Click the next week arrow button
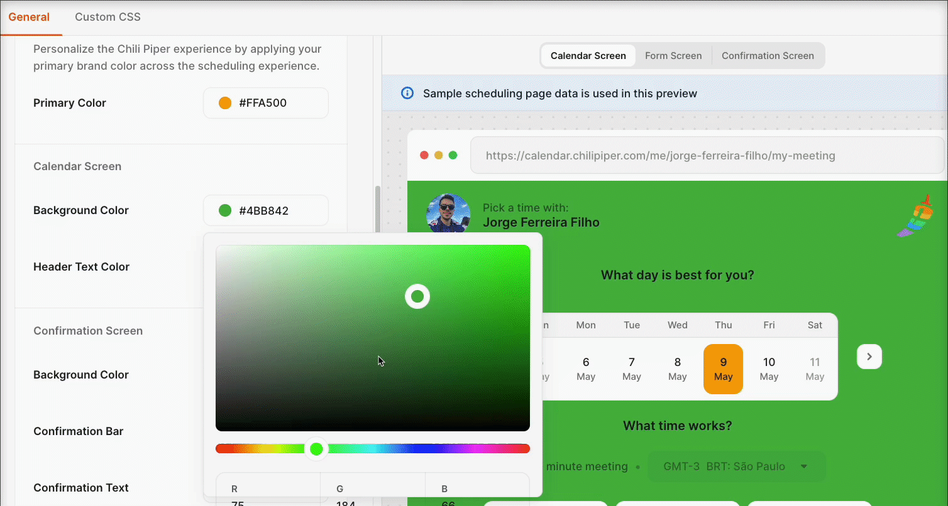948x506 pixels. 869,357
